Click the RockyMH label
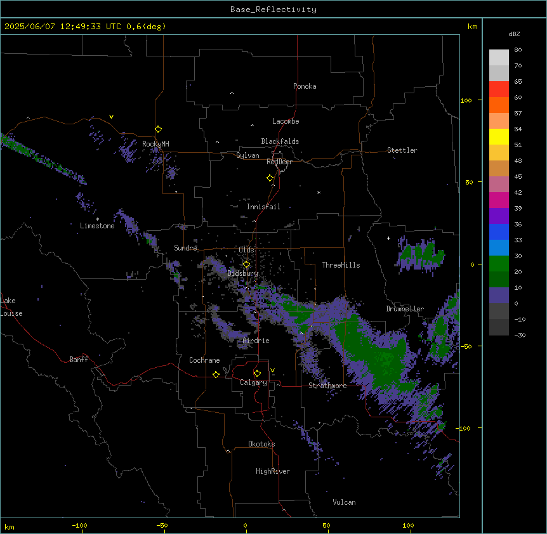This screenshot has width=547, height=534. click(155, 143)
